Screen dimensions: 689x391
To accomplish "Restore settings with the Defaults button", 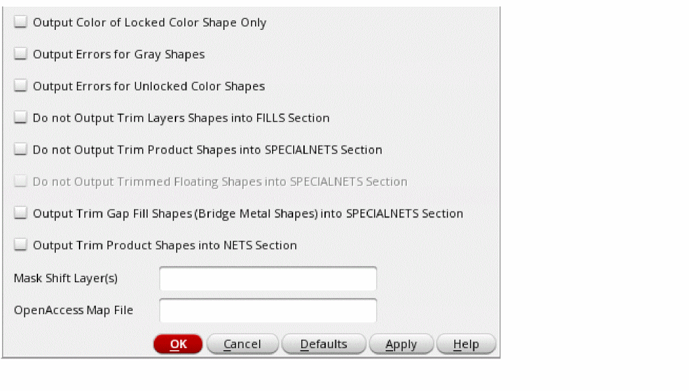I will [324, 344].
